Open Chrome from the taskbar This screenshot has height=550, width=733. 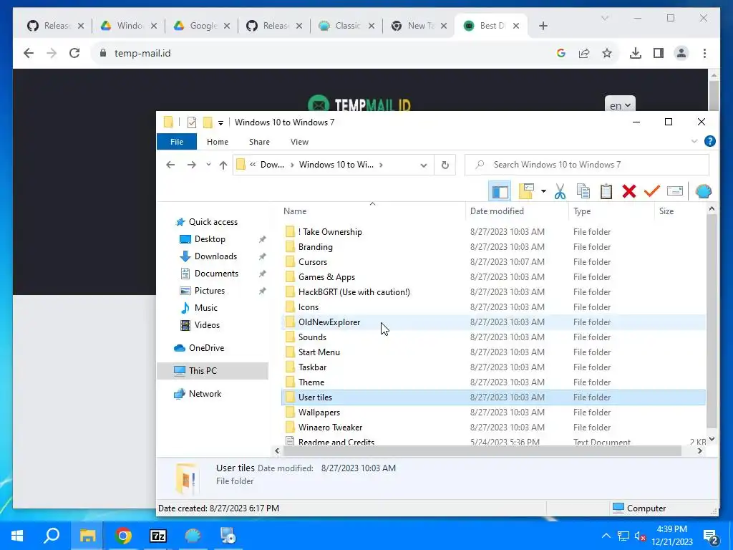pyautogui.click(x=123, y=536)
